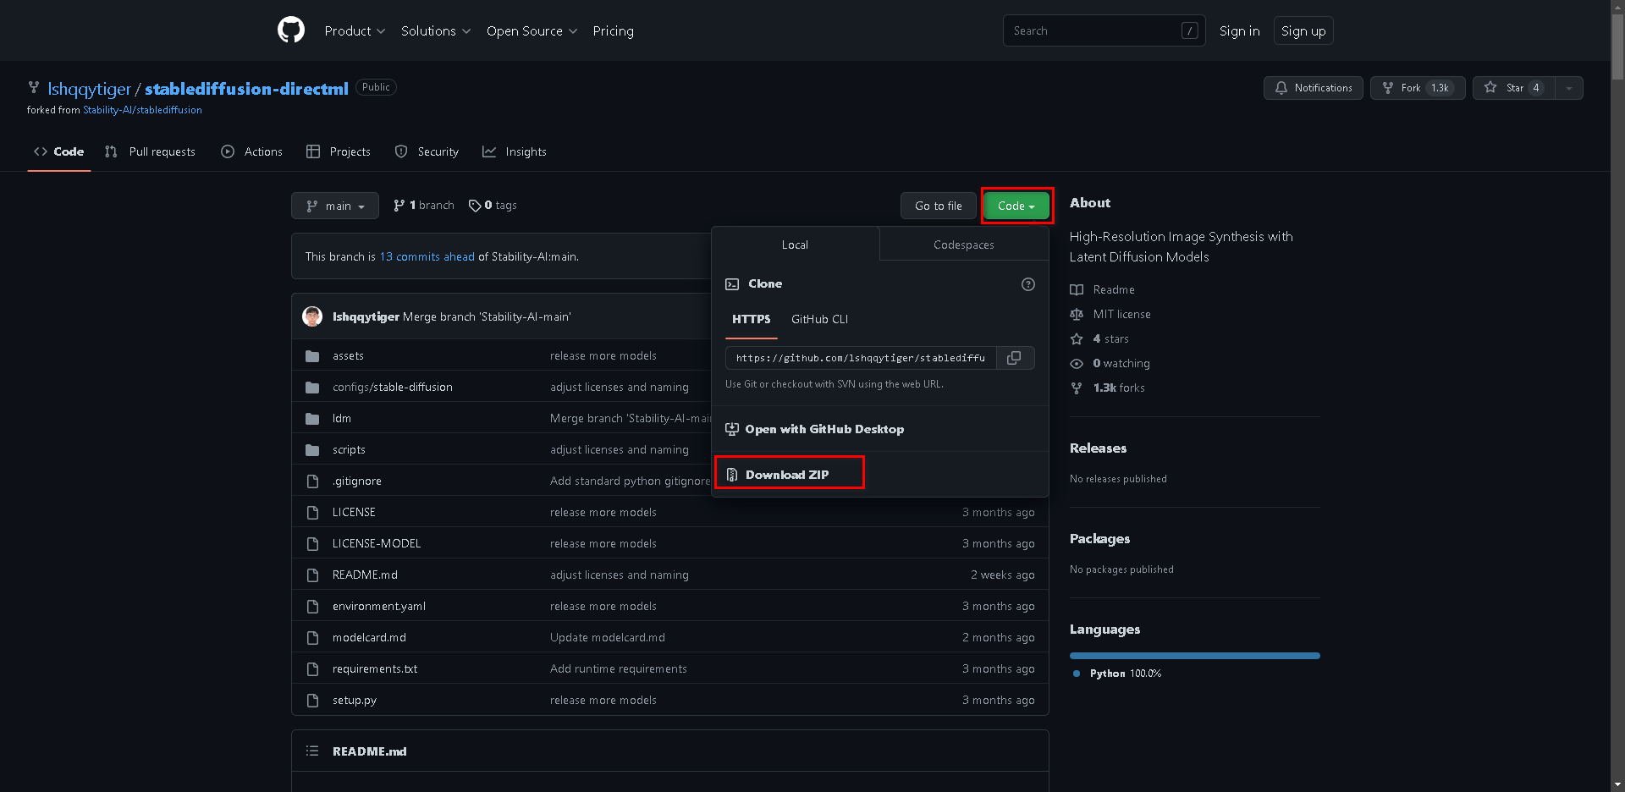This screenshot has width=1625, height=792.
Task: Select the Code repository tab
Action: (59, 152)
